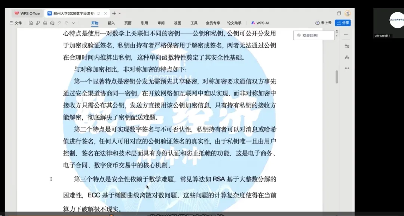Screen dimensions: 404x216
Task: Select the 视图 ribbon tab
Action: click(178, 23)
